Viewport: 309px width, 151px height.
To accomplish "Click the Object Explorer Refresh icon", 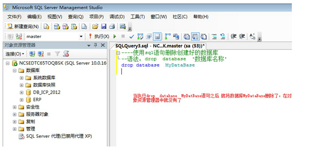I will [66, 54].
